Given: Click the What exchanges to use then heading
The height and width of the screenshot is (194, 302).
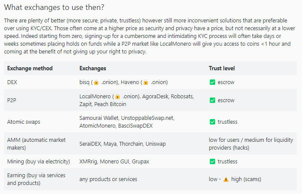Looking at the screenshot, I should coord(54,7).
